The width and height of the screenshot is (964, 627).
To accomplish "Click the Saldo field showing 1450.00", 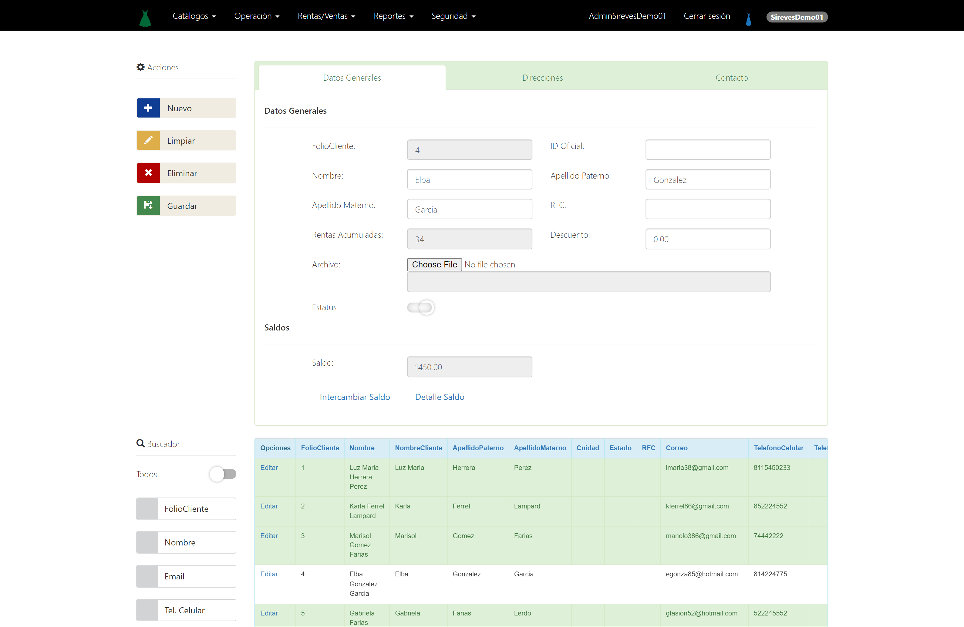I will point(470,367).
